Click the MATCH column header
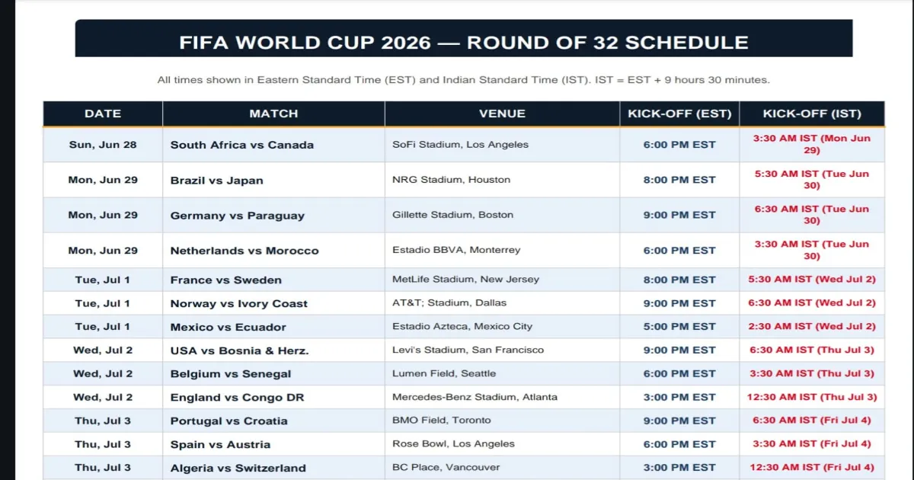The height and width of the screenshot is (480, 914). pos(273,114)
